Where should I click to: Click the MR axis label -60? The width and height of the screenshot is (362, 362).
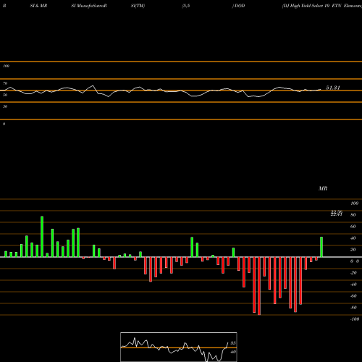[353, 296]
